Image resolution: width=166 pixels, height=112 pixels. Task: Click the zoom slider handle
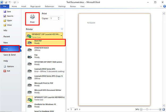147,109
